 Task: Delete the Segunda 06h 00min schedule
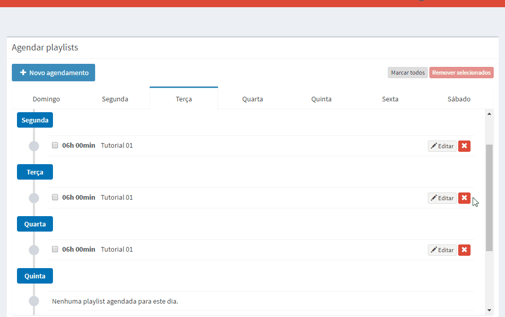(x=464, y=146)
